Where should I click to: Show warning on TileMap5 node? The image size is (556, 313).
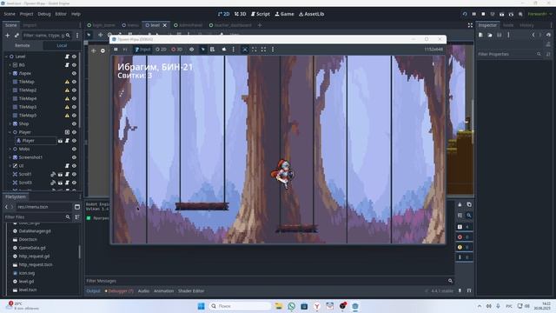tap(67, 116)
